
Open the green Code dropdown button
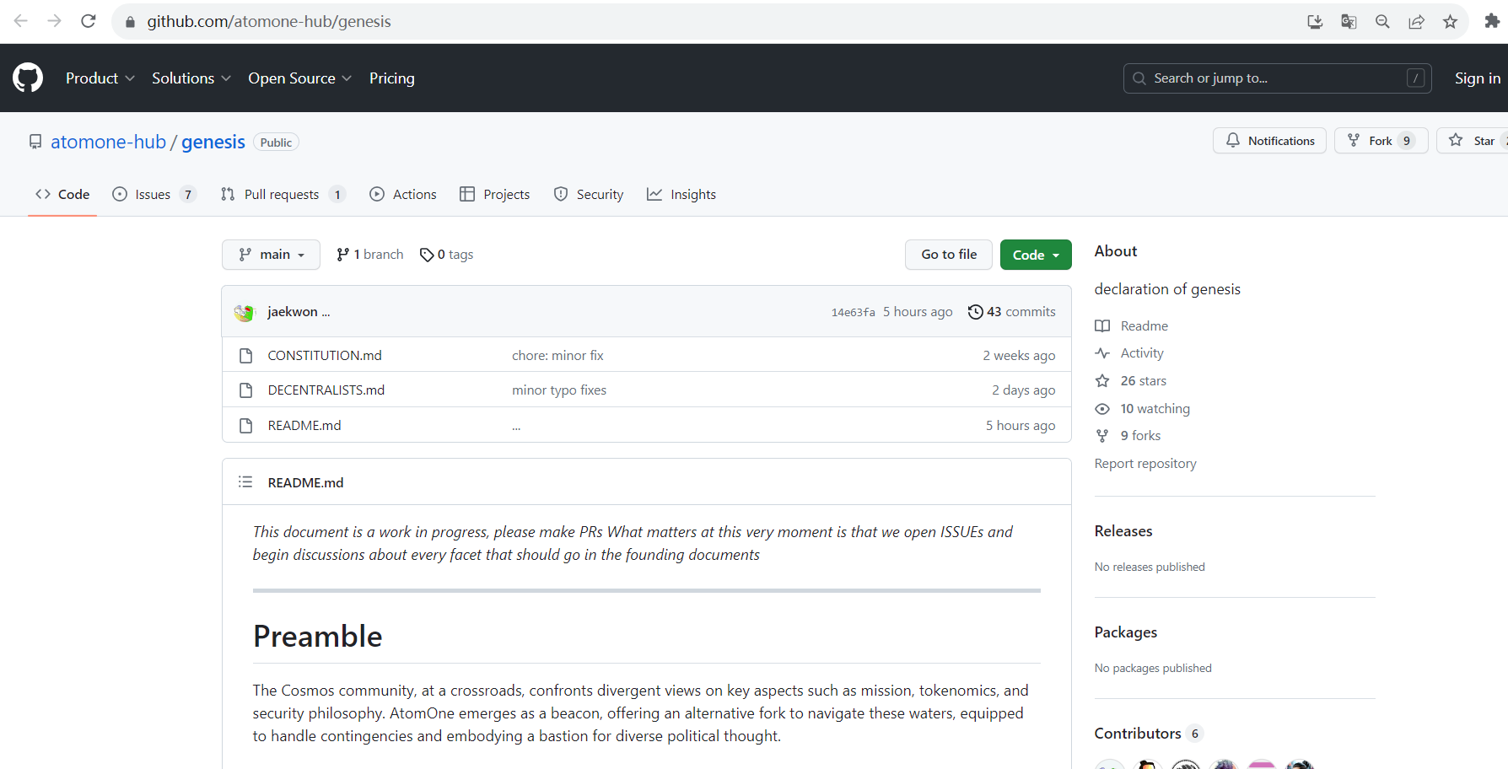coord(1036,255)
